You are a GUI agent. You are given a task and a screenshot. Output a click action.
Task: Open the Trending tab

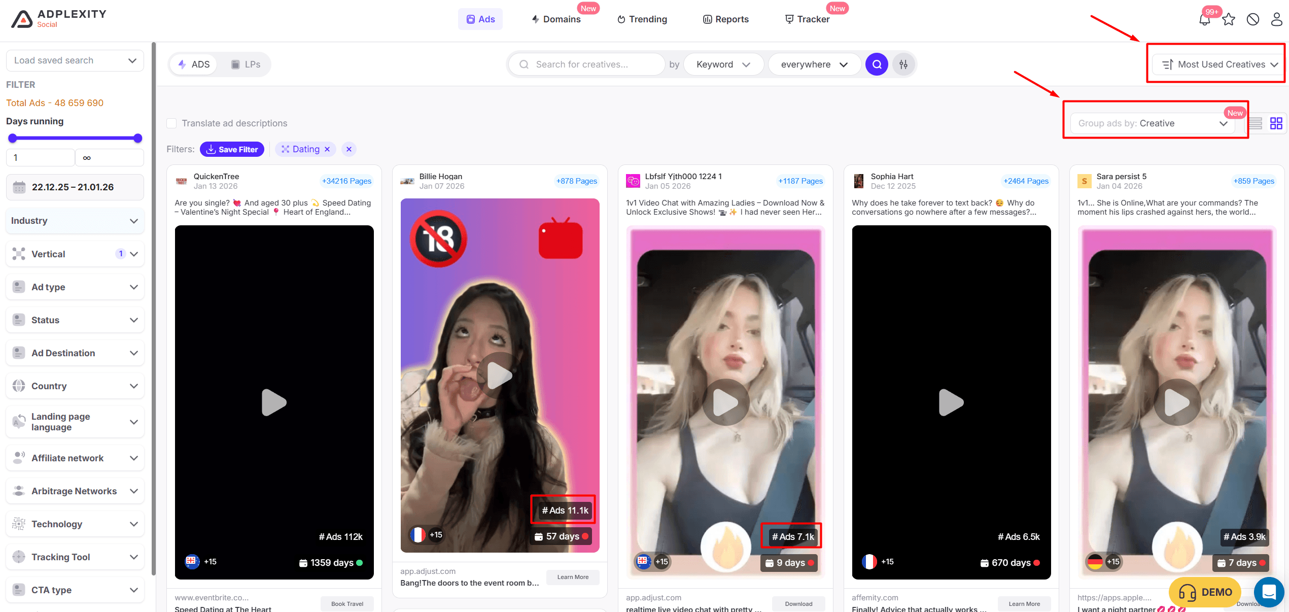pos(642,19)
